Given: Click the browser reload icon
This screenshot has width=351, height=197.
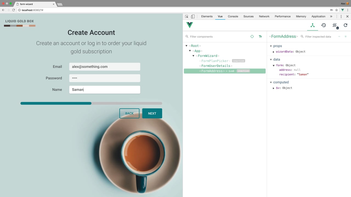Looking at the screenshot, I should coord(13,10).
